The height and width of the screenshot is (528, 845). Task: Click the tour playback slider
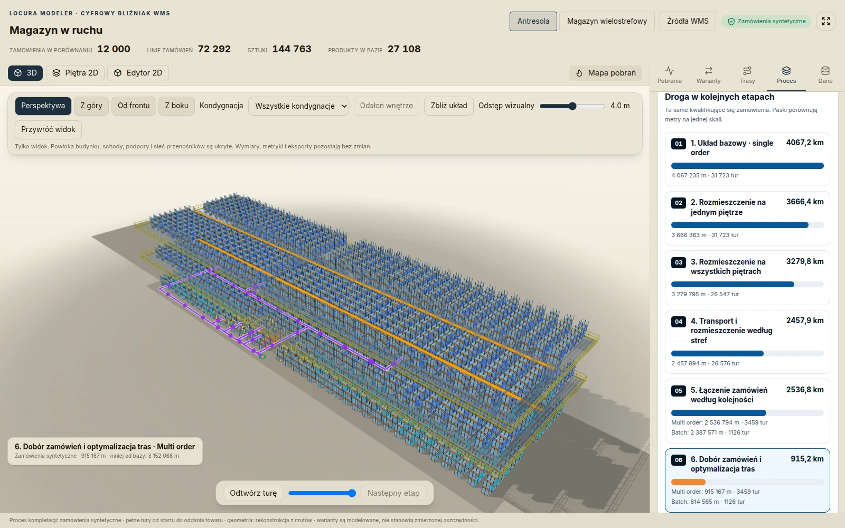point(322,493)
